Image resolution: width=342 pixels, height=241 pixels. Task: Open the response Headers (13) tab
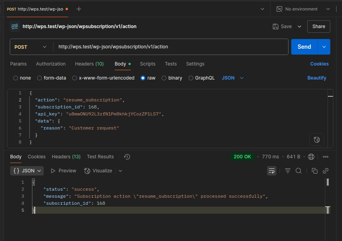point(66,157)
